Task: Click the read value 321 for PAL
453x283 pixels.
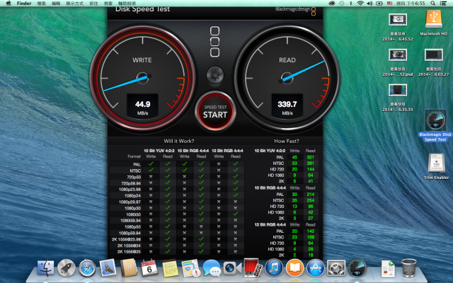Action: [310, 157]
